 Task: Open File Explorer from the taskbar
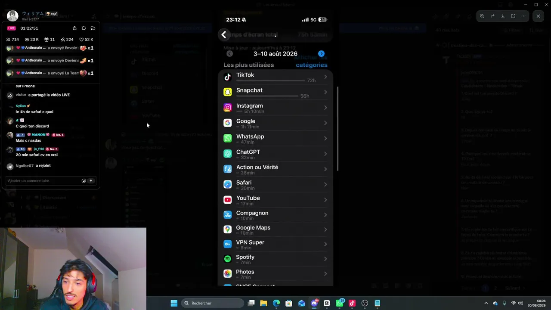pyautogui.click(x=263, y=303)
